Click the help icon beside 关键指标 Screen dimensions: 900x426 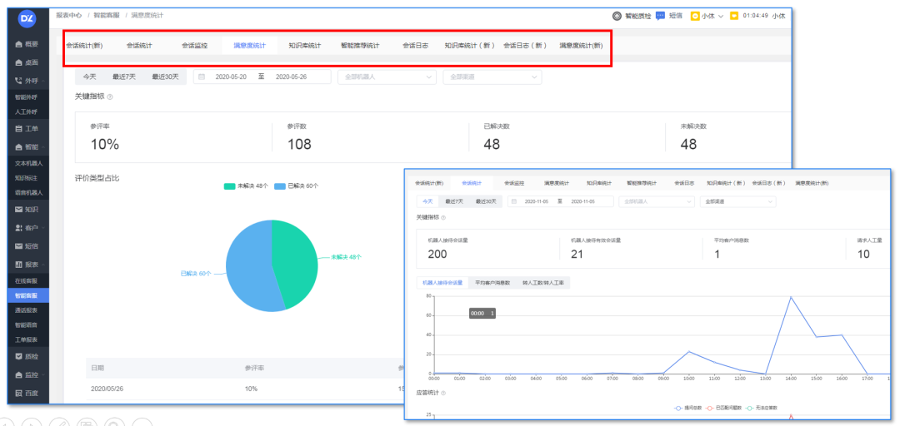tap(110, 97)
